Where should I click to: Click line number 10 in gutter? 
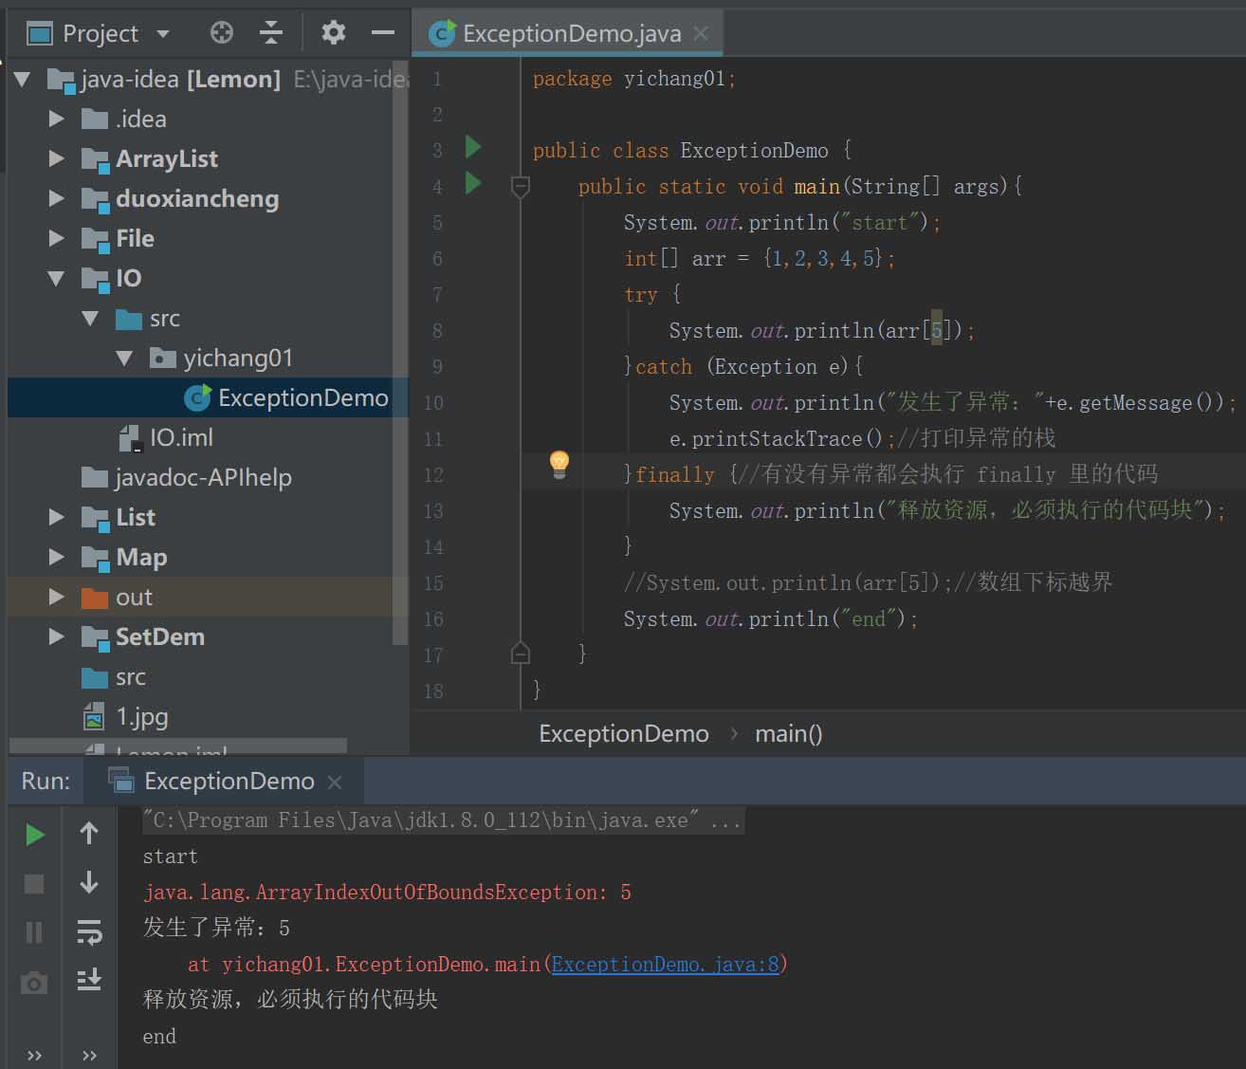click(x=433, y=402)
